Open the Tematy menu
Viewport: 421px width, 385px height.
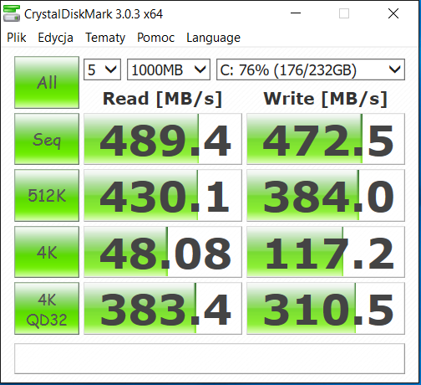pyautogui.click(x=105, y=38)
